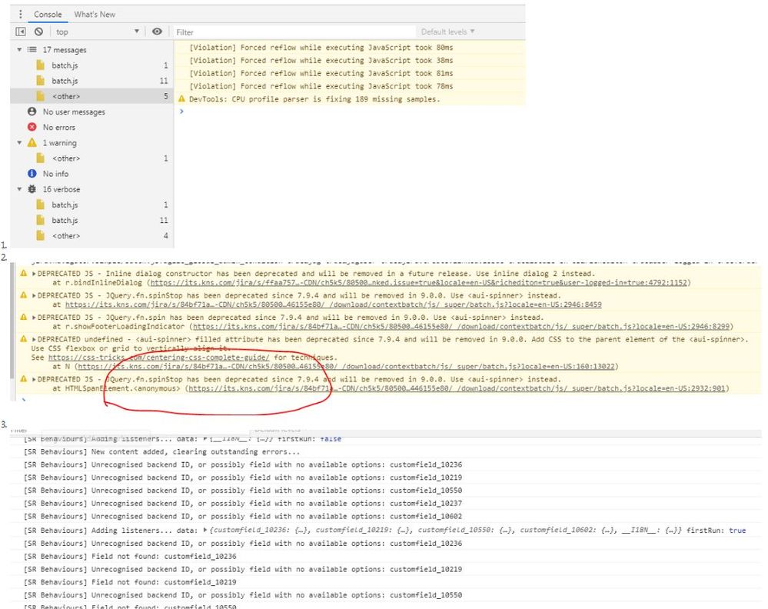This screenshot has width=768, height=609.
Task: Expand the spinStop warning at HTMLSpanElement.<anonymous>
Action: (x=34, y=380)
